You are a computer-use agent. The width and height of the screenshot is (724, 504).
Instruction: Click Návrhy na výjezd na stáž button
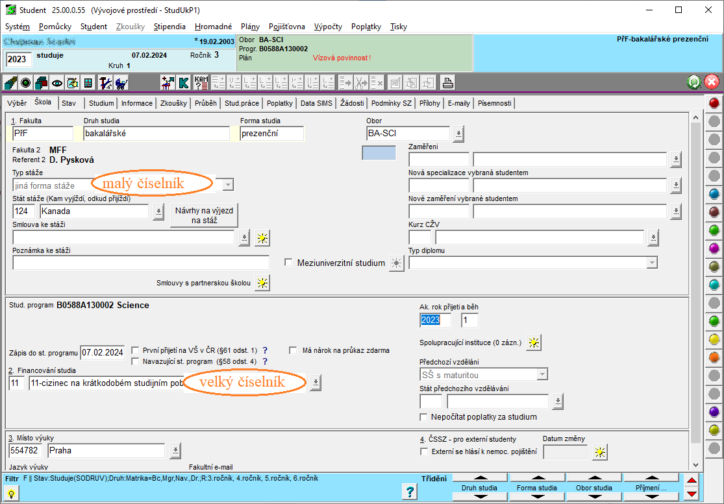tap(204, 215)
